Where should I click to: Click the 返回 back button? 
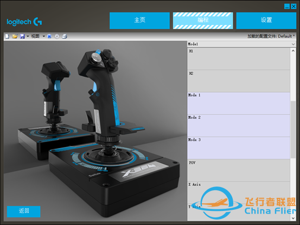pos(24,211)
